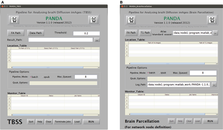Click T1 Path button

click(x=145, y=33)
